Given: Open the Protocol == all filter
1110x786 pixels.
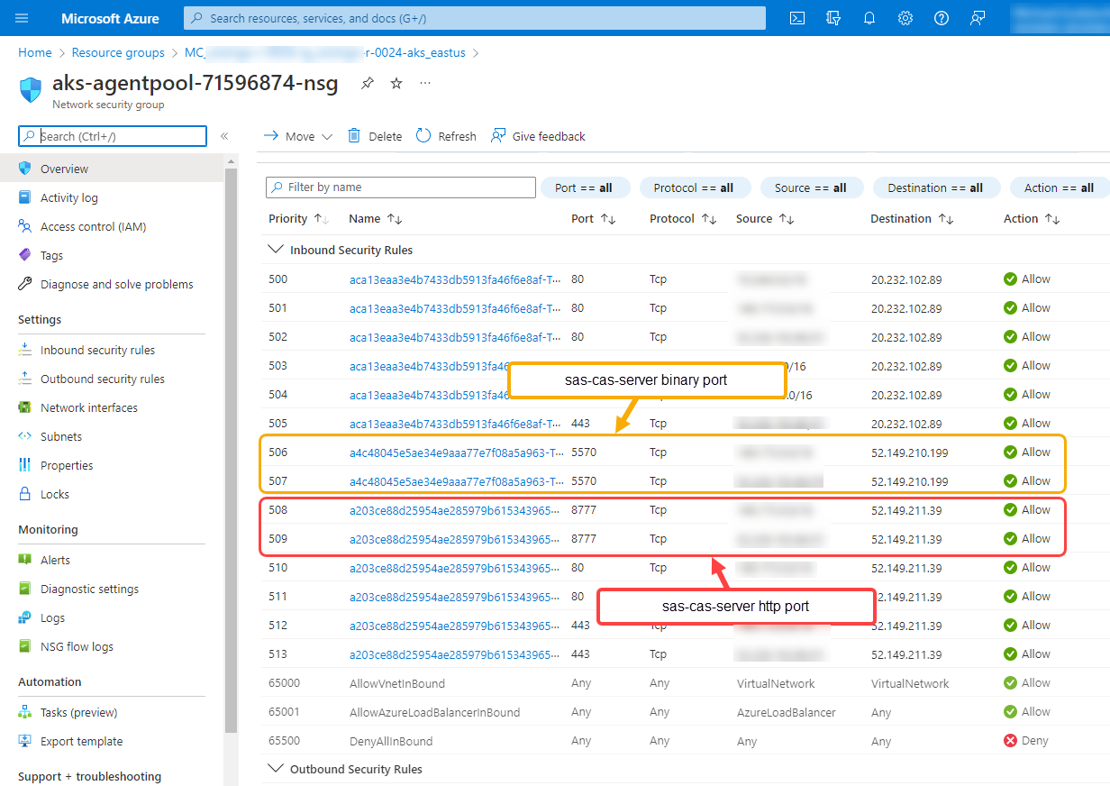Looking at the screenshot, I should (x=695, y=187).
